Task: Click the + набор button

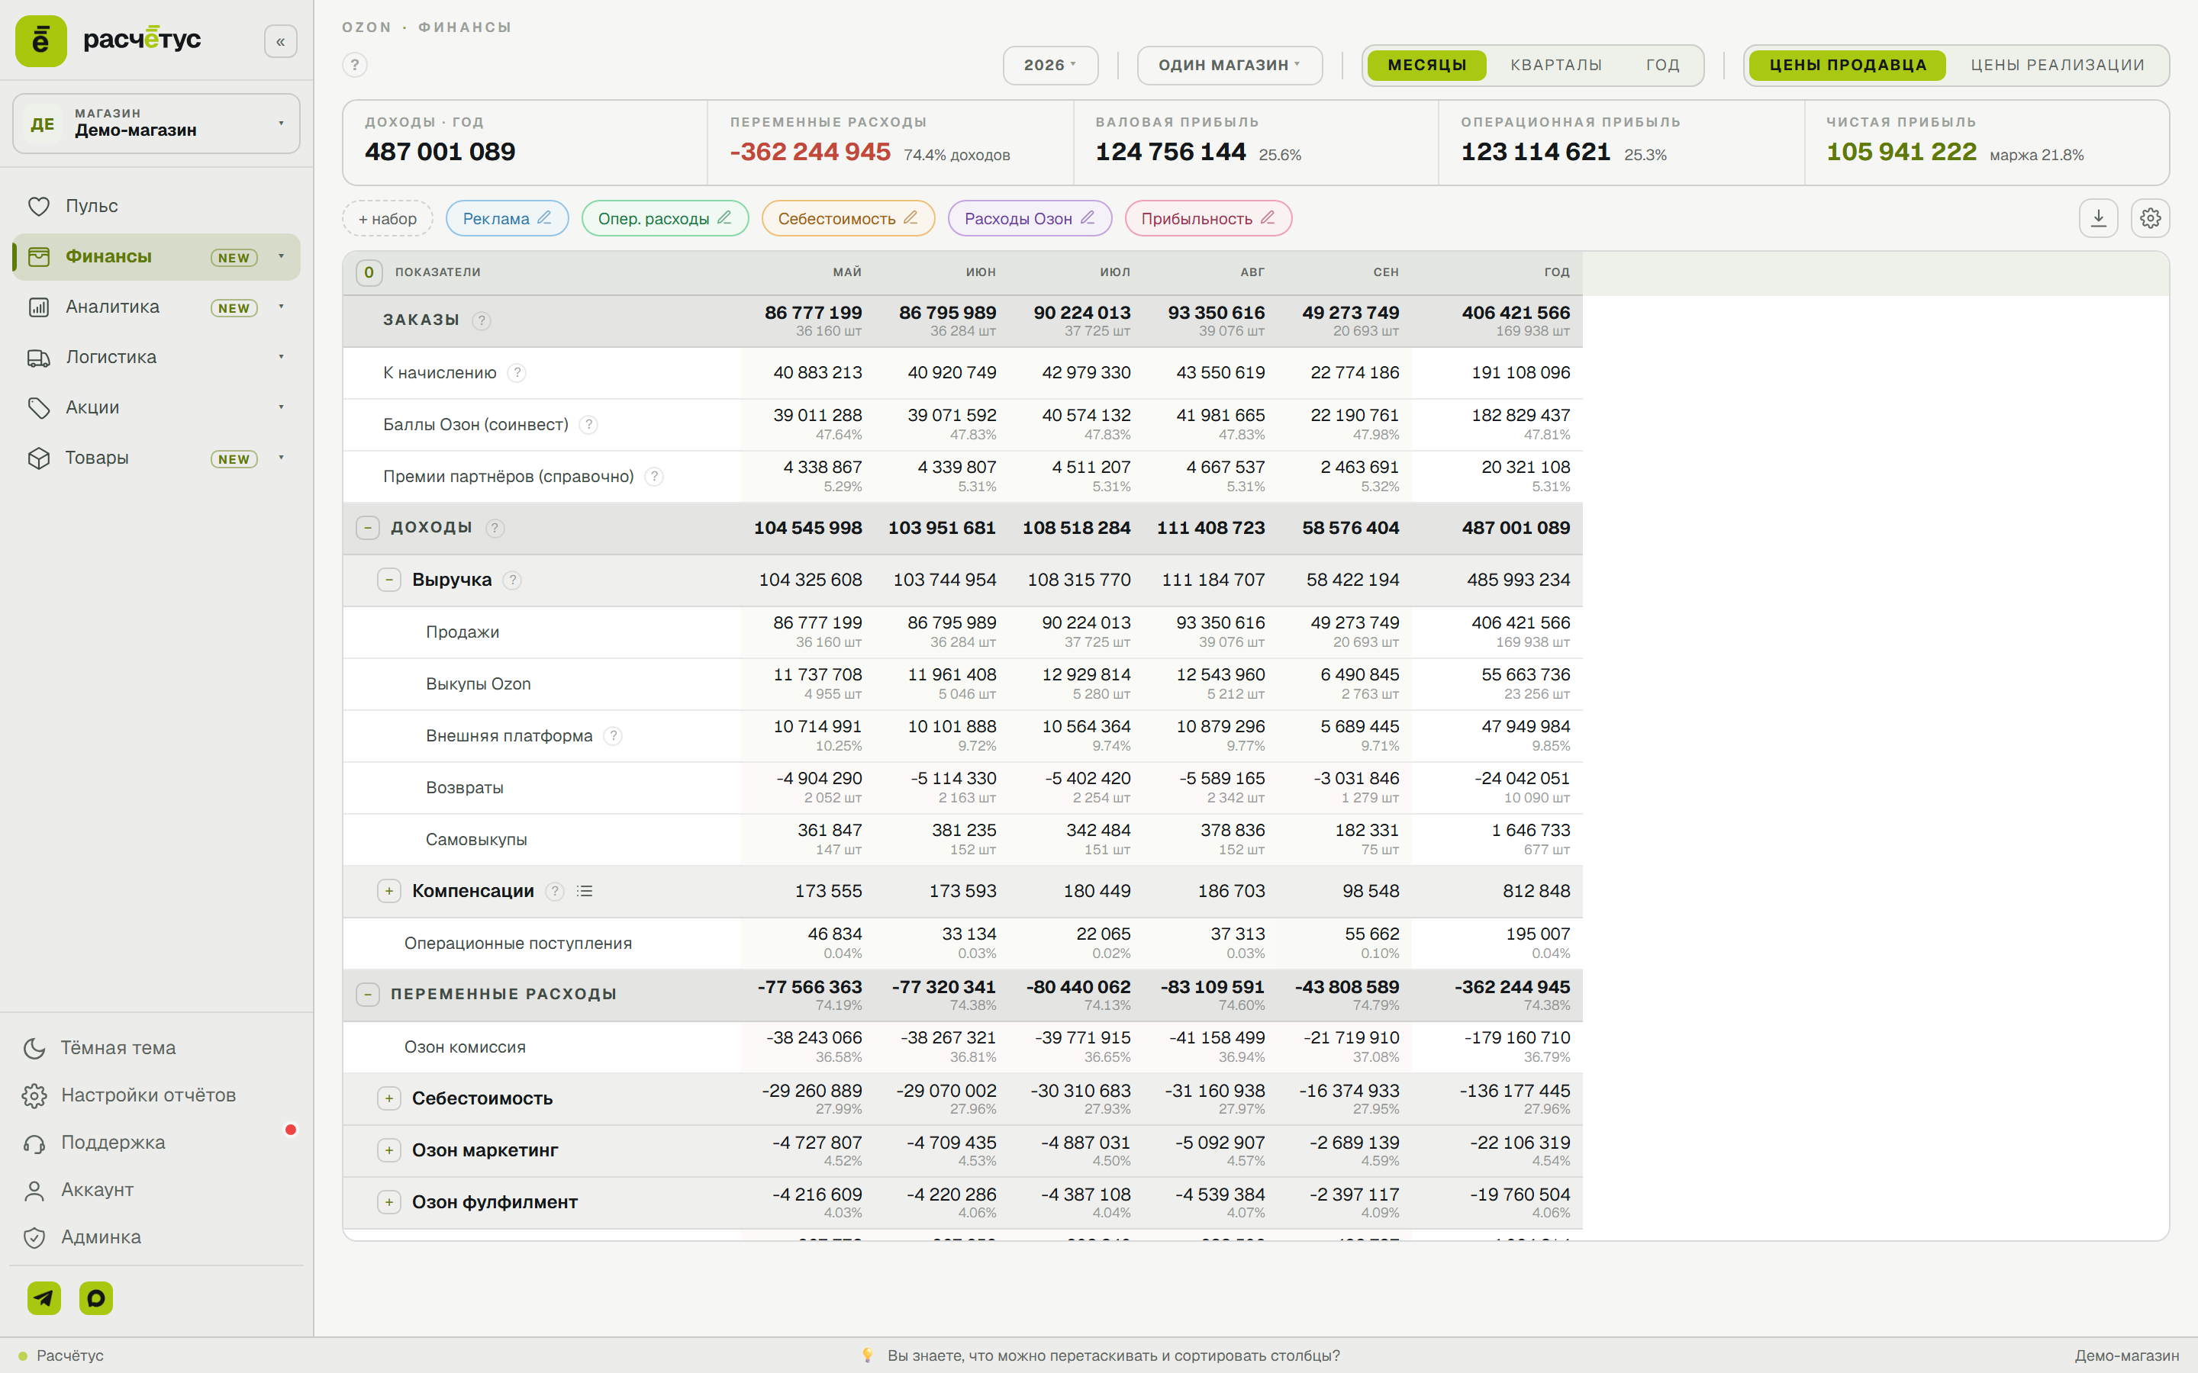Action: [x=388, y=218]
